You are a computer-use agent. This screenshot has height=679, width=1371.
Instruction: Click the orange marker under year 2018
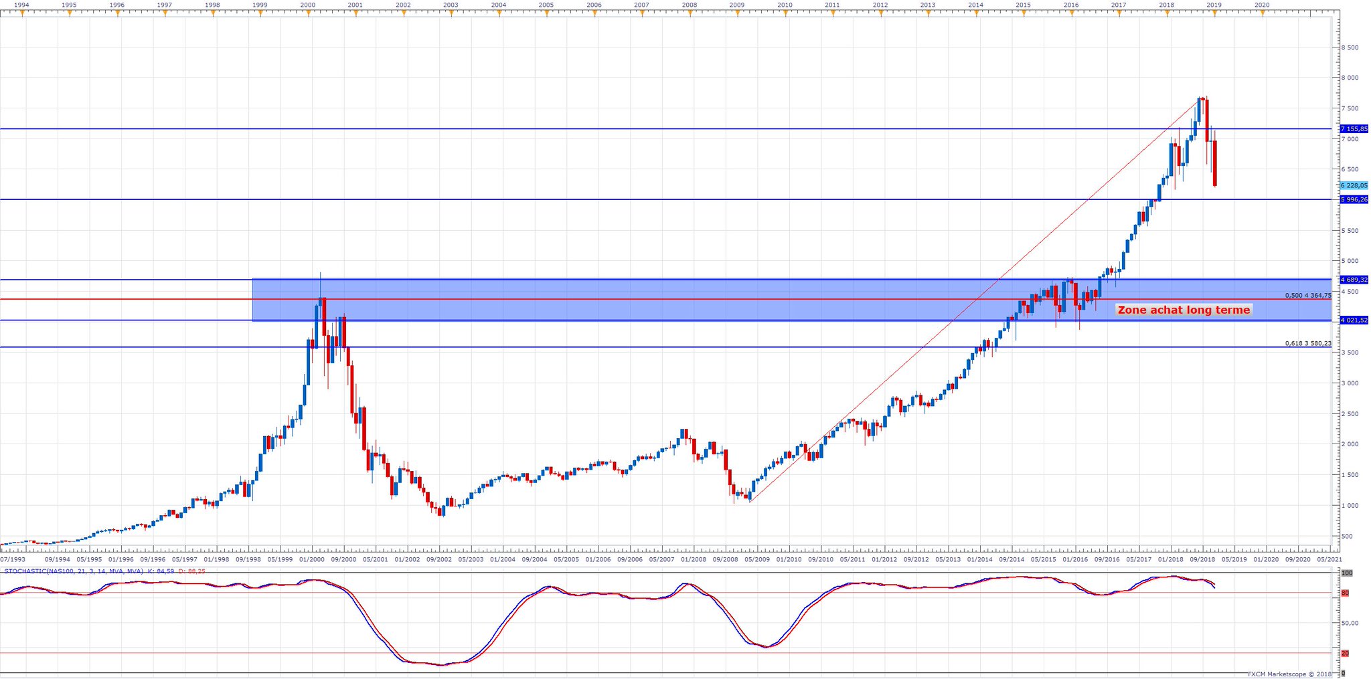[1167, 12]
